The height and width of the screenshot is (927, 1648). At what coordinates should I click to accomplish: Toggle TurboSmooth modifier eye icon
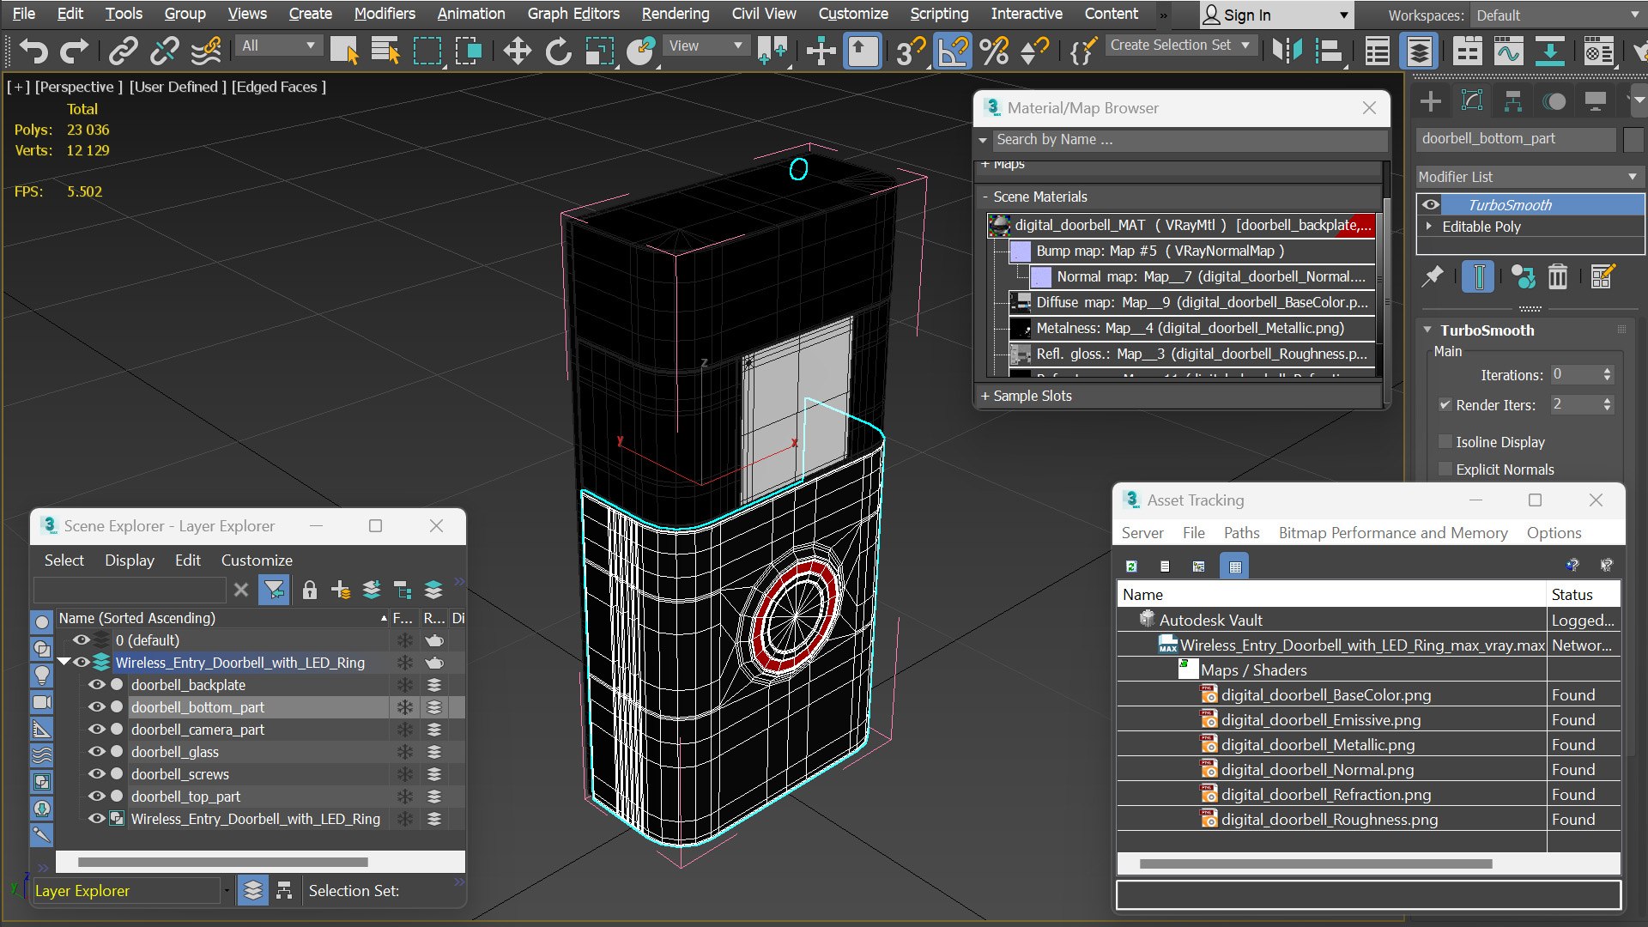tap(1430, 204)
